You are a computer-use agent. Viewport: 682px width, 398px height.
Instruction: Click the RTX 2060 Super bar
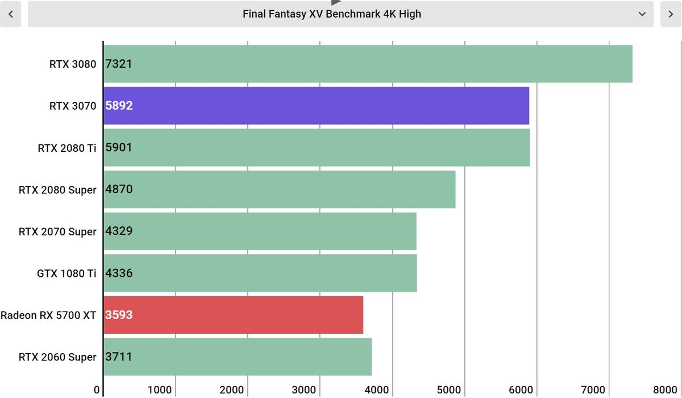pos(238,356)
